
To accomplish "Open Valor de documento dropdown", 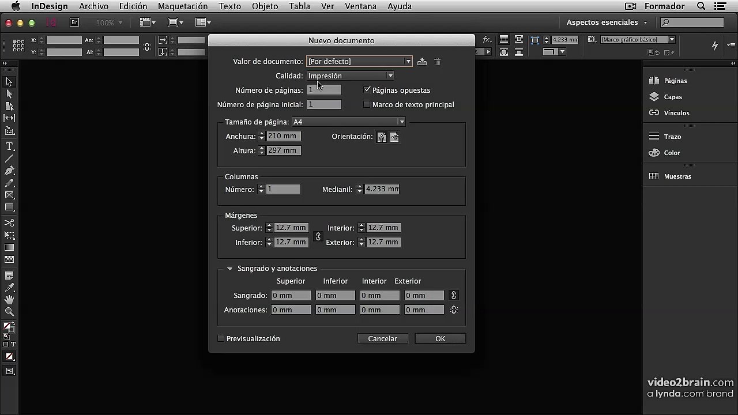I will pyautogui.click(x=359, y=61).
